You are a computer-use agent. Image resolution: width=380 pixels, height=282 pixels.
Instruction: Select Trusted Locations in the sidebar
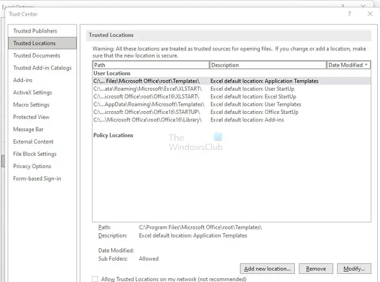[42, 43]
